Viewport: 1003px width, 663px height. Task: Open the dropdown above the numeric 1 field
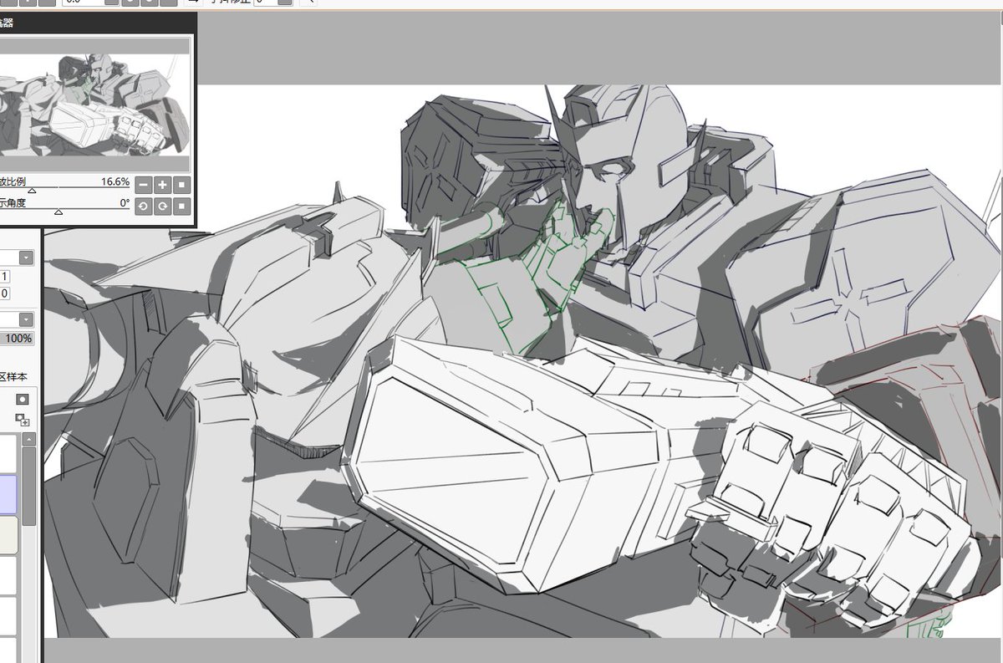pos(25,258)
